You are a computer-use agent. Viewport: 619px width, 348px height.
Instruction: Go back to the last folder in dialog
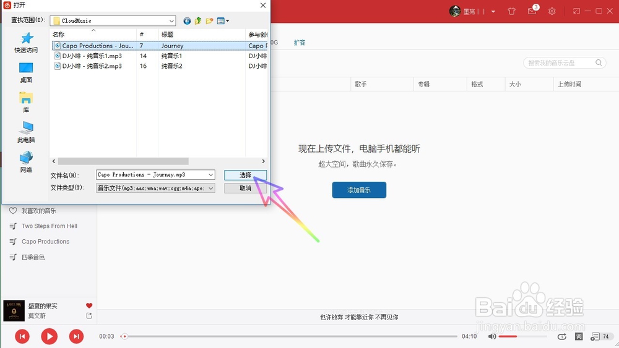187,21
